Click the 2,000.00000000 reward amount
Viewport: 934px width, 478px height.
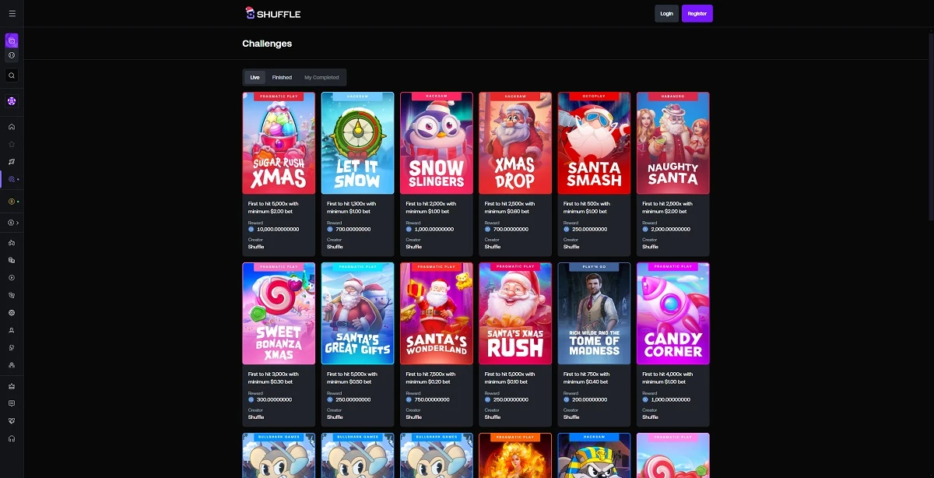point(670,230)
